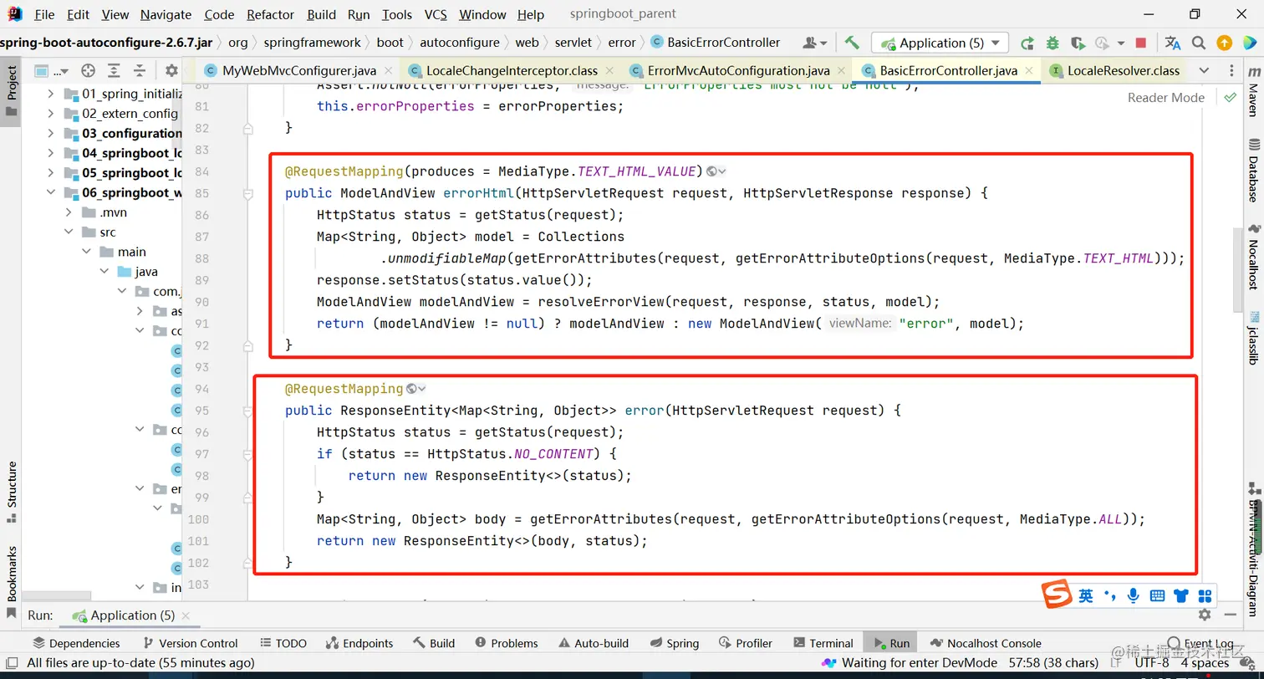This screenshot has width=1264, height=679.
Task: Click Collapse All in Project panel toolbar
Action: pyautogui.click(x=140, y=70)
